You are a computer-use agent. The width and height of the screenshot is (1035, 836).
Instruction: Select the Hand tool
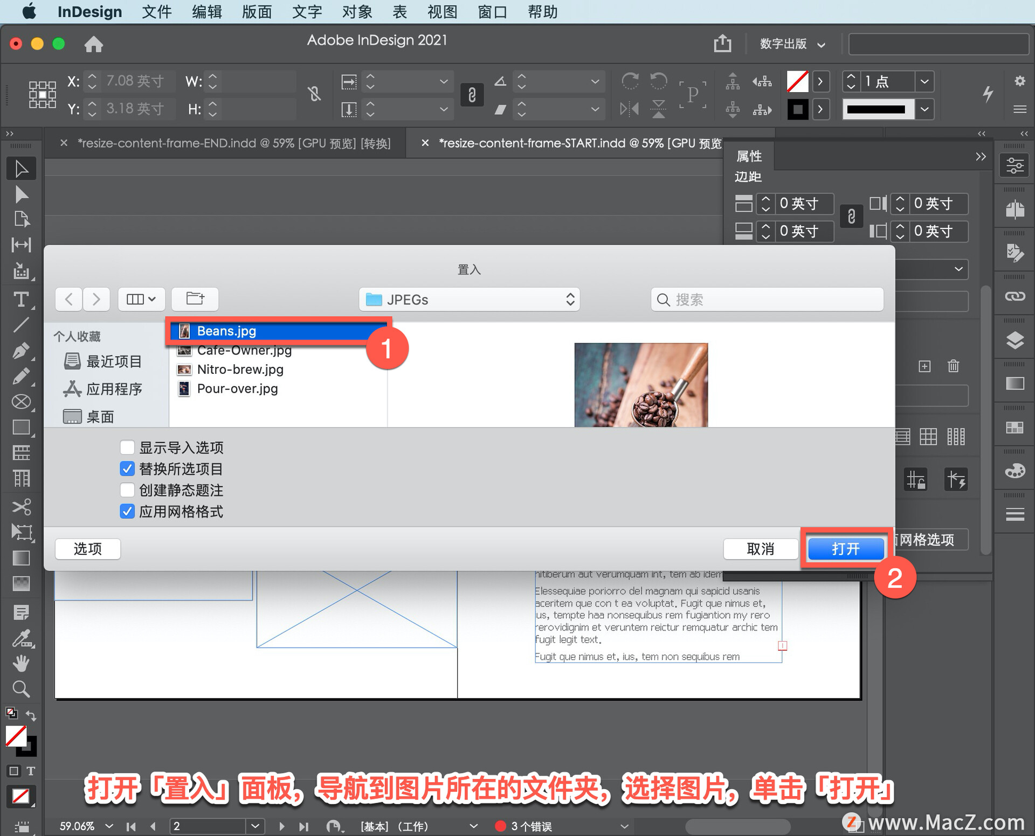[21, 664]
